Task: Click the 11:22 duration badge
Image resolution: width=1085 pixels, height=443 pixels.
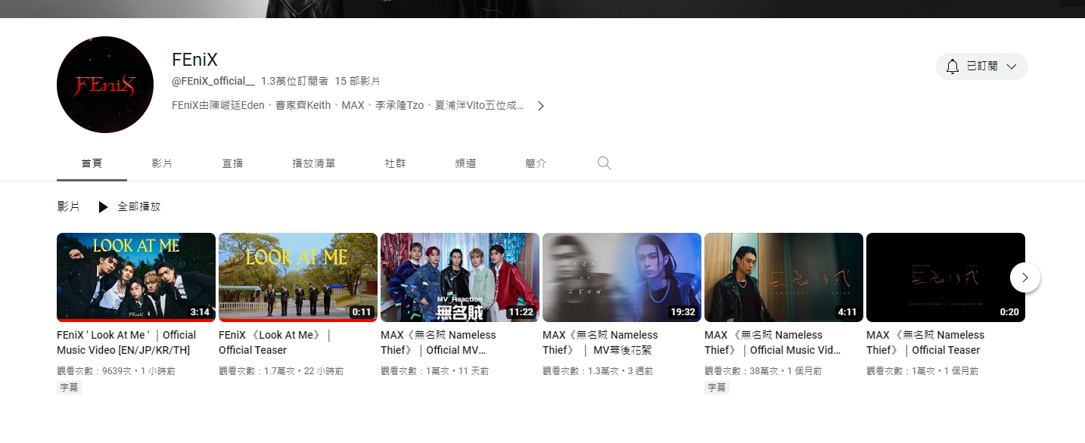Action: (521, 311)
